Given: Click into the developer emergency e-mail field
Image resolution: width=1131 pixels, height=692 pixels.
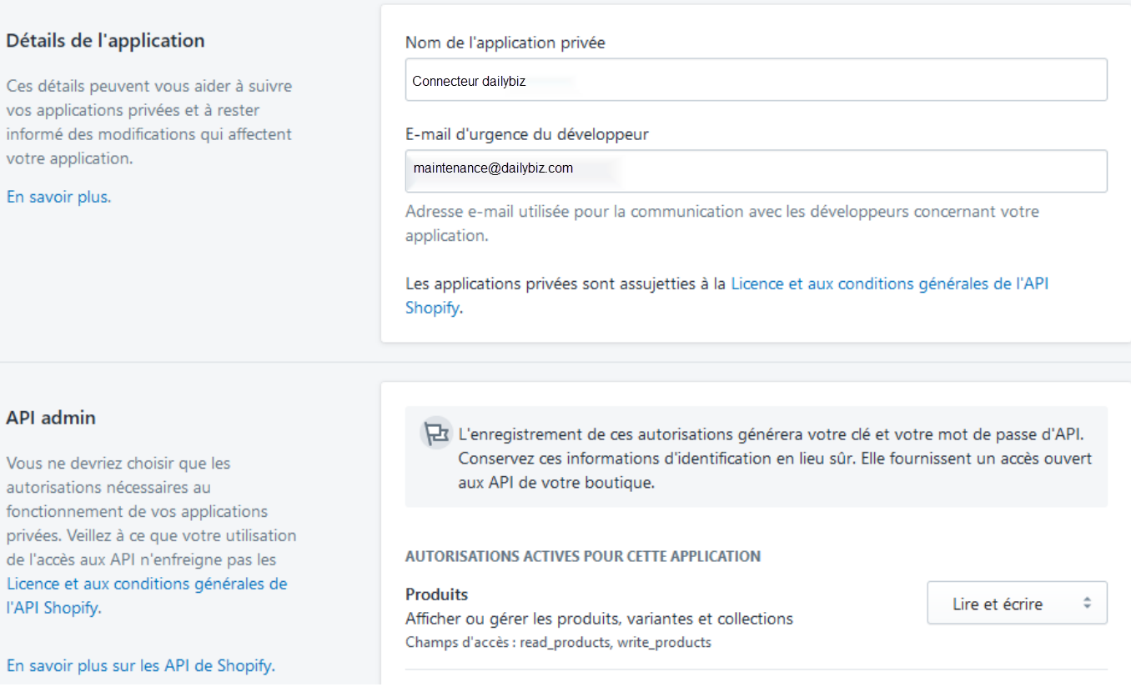Looking at the screenshot, I should [756, 171].
